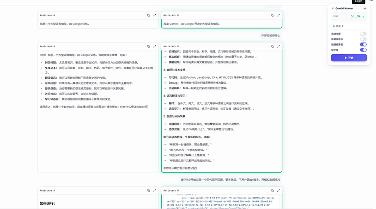Copy Assistant B's SVG code reply
Image resolution: width=376 pixels, height=209 pixels.
click(x=272, y=191)
